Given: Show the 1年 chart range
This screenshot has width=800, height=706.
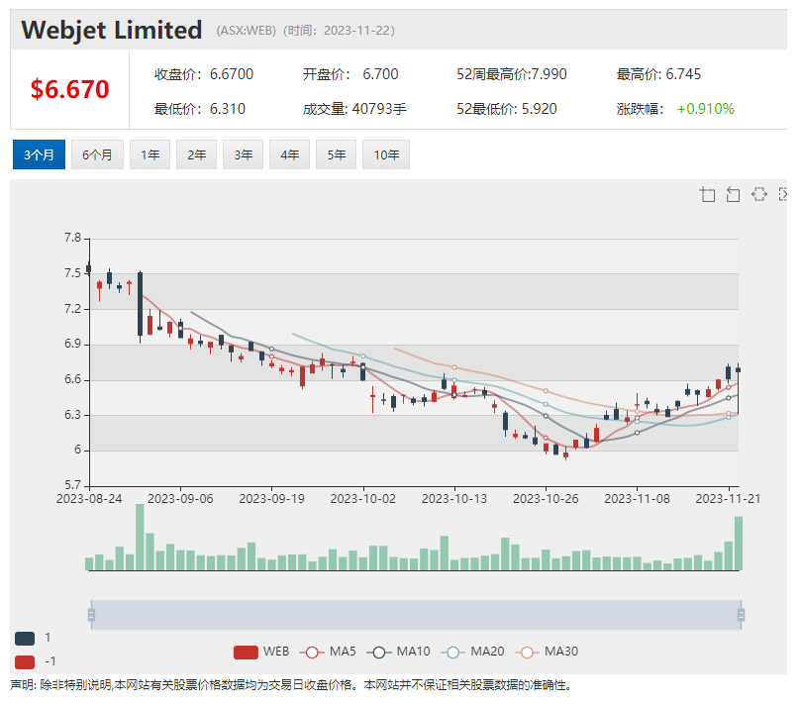Looking at the screenshot, I should 150,154.
